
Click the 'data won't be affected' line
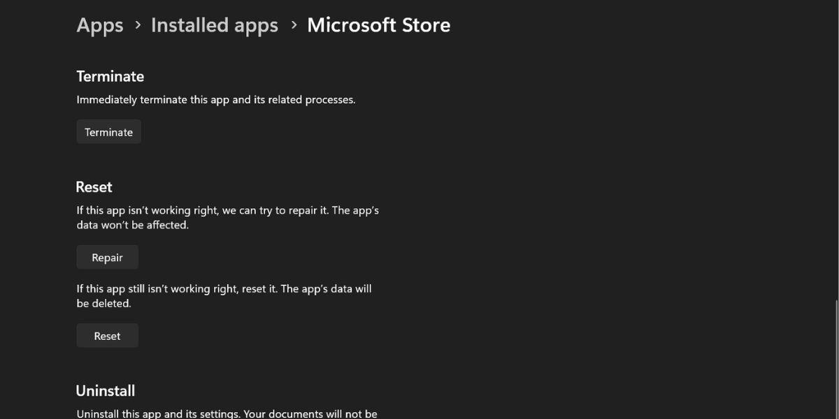[132, 226]
